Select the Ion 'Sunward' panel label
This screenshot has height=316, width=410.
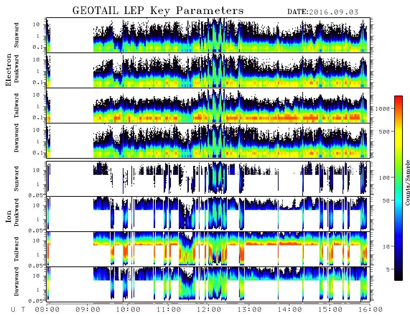17,179
